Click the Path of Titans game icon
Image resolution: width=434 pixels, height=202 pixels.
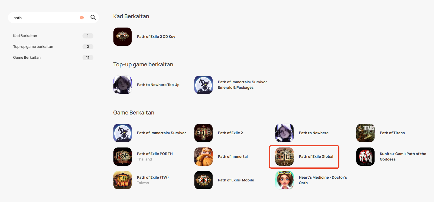tap(365, 133)
